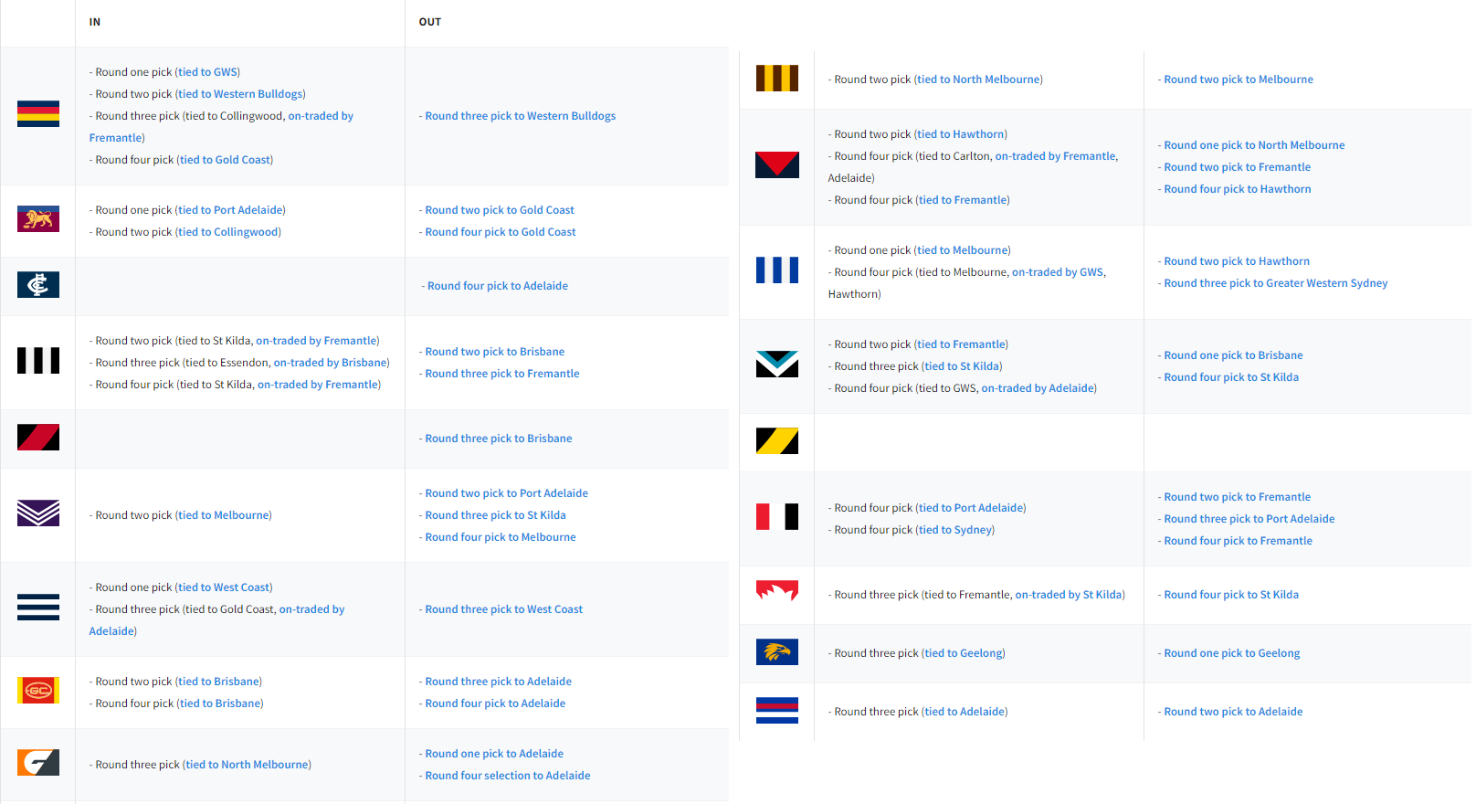Open Sydney row's 'Round four pick to St Kilda'
This screenshot has width=1476, height=804.
(x=1231, y=595)
